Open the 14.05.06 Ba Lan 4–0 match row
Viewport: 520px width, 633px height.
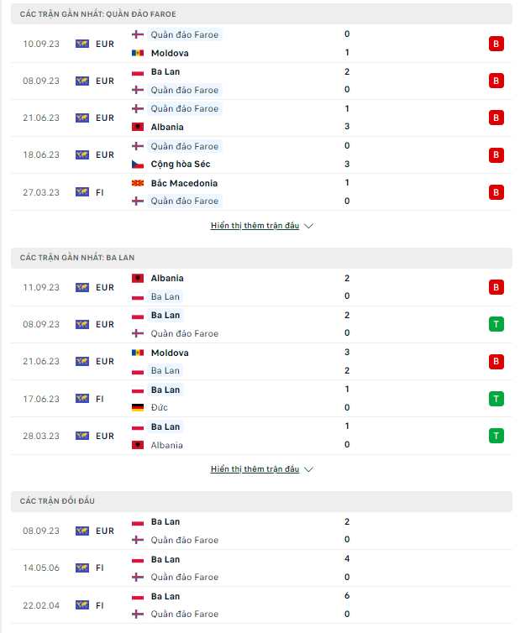[x=252, y=568]
